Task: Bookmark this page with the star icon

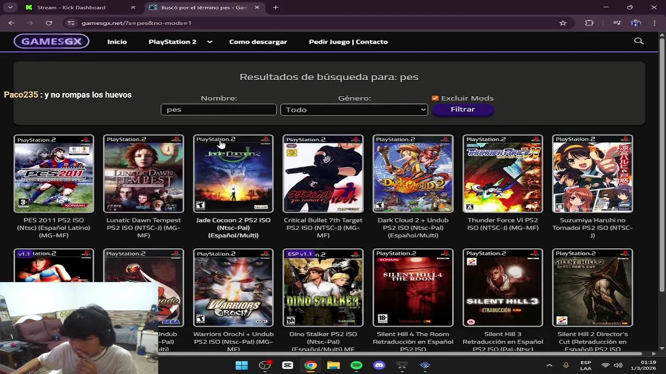Action: pos(562,23)
